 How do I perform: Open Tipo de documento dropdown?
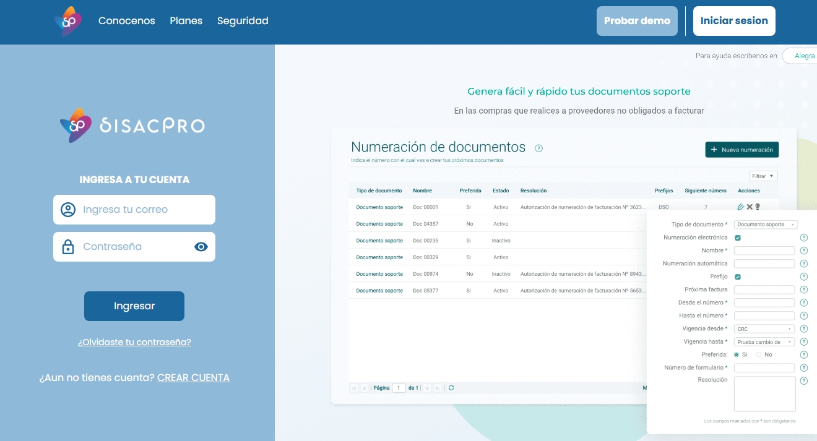(x=766, y=225)
